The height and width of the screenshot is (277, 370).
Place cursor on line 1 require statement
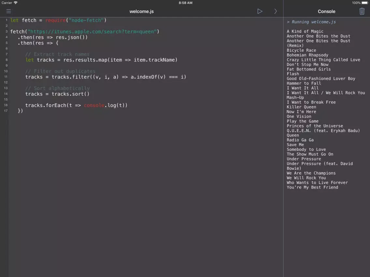pyautogui.click(x=55, y=20)
